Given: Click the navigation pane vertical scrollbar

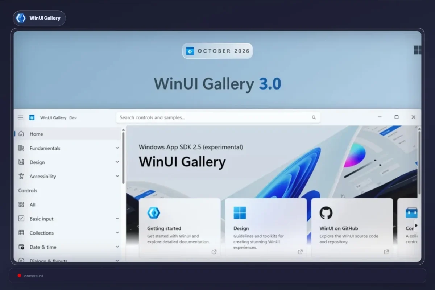Looking at the screenshot, I should (x=123, y=158).
